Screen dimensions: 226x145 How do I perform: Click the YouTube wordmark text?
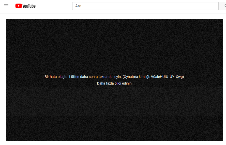(29, 6)
